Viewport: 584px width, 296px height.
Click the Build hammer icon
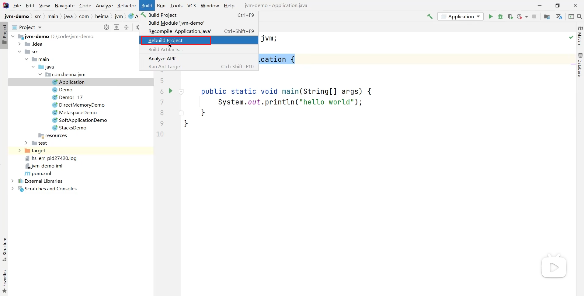point(429,16)
